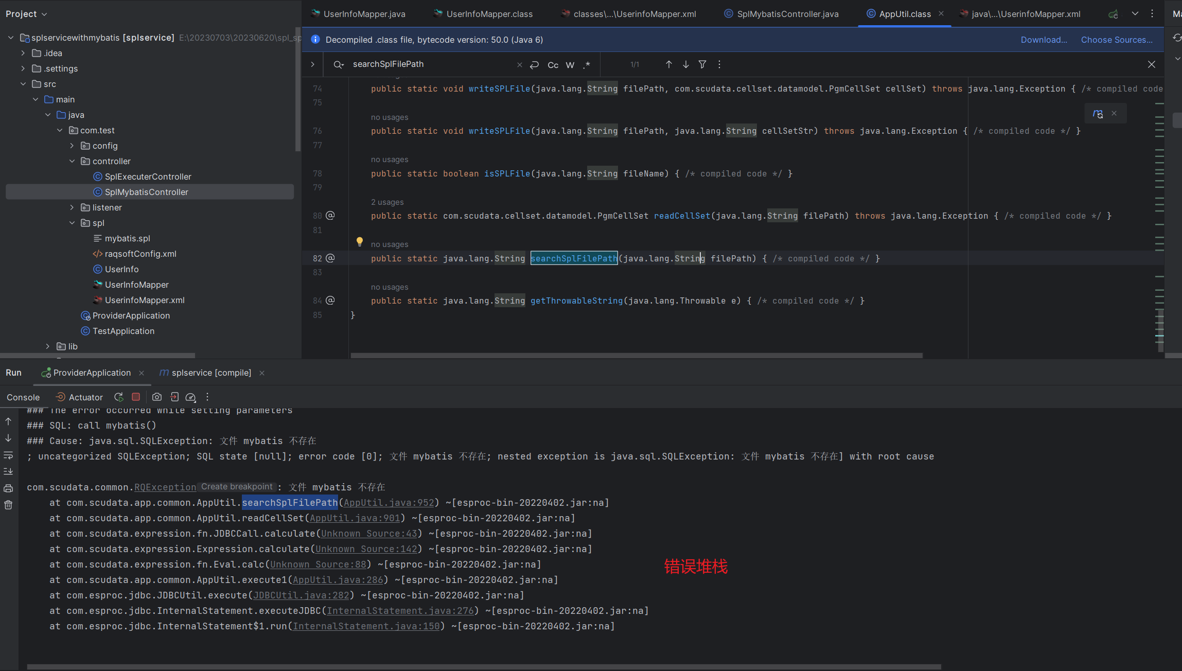Click the camera thread dump icon
The height and width of the screenshot is (671, 1182).
point(157,397)
